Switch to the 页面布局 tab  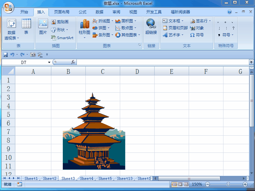pos(62,12)
